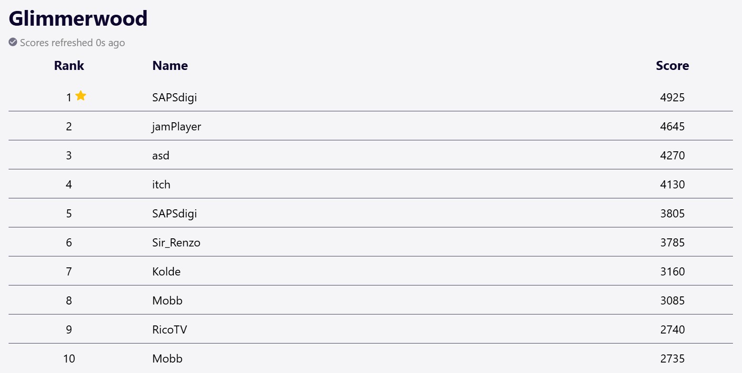The image size is (742, 373).
Task: Select the score 3785 for Sir_Renzo
Action: pos(672,243)
